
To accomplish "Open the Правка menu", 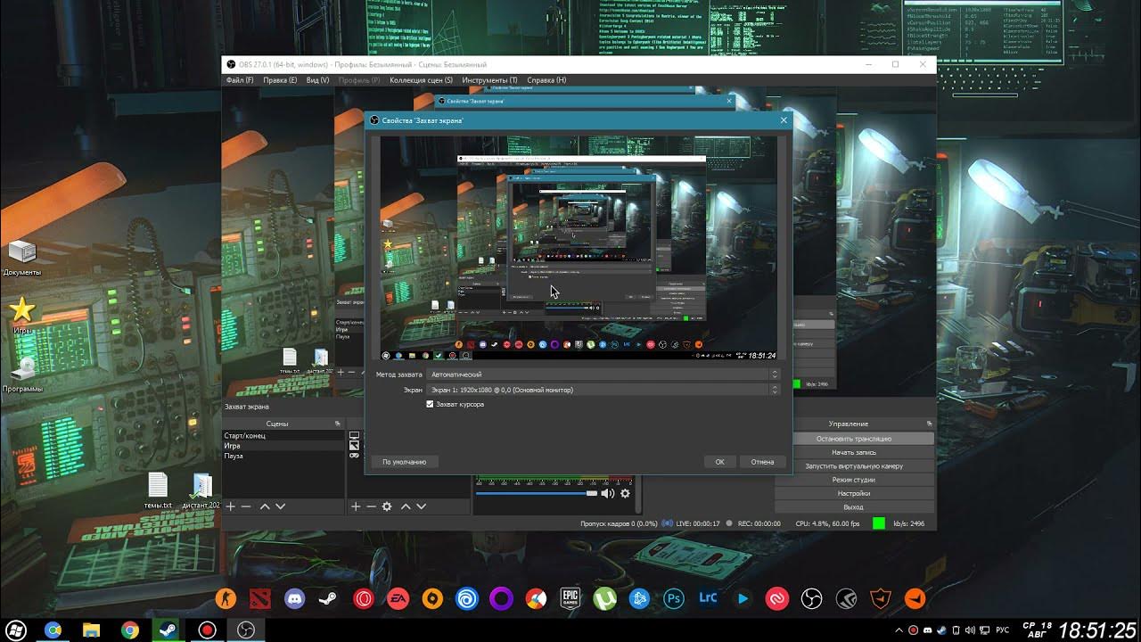I will [280, 80].
